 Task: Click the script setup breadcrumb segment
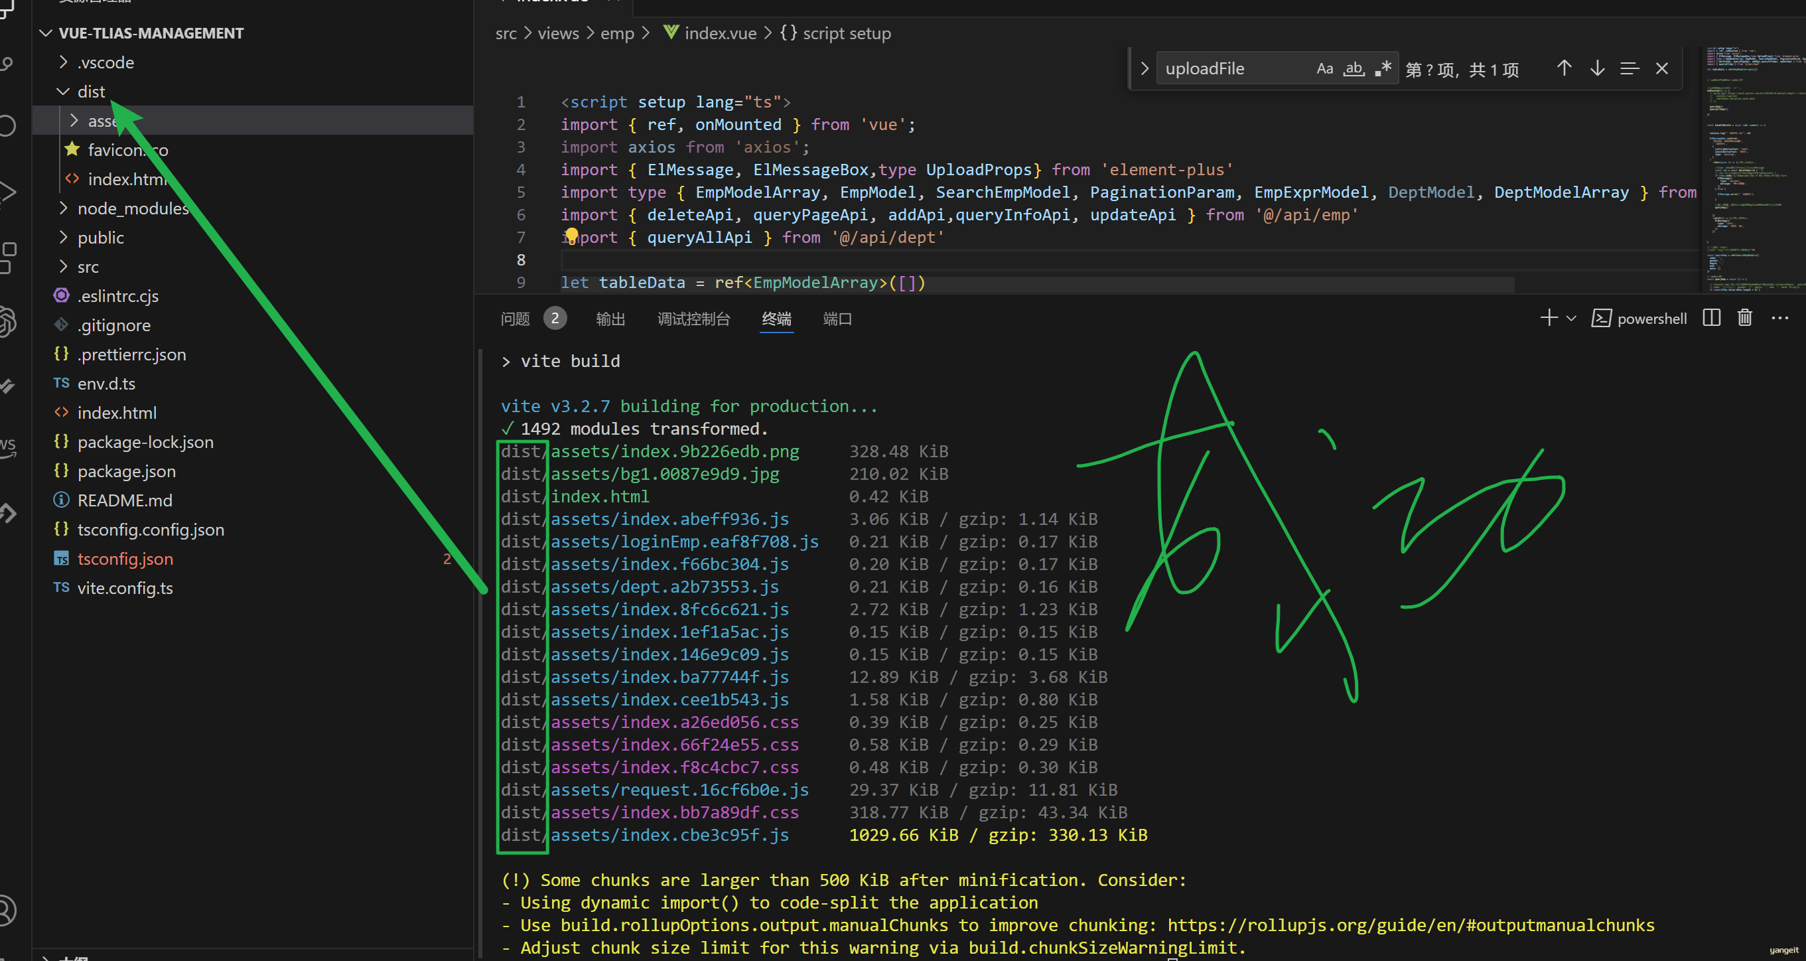(x=846, y=33)
